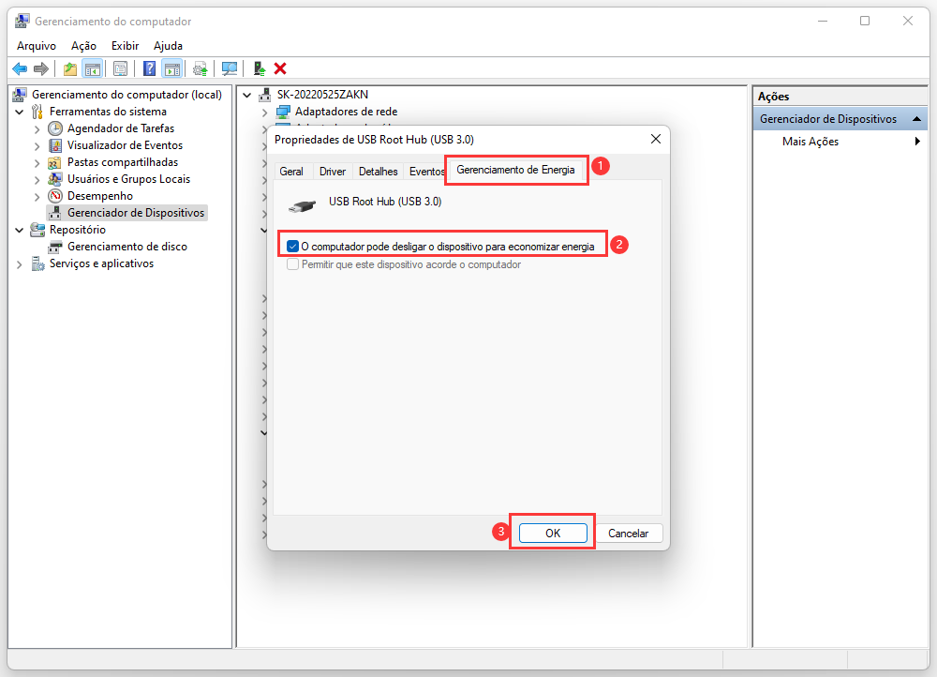This screenshot has width=937, height=677.
Task: Click the 'Permitir que este dispositivo acorde' checkbox
Action: coord(293,264)
